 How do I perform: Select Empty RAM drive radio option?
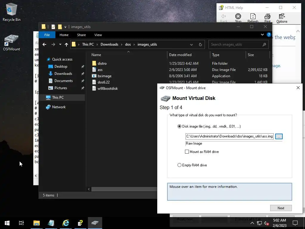click(179, 165)
